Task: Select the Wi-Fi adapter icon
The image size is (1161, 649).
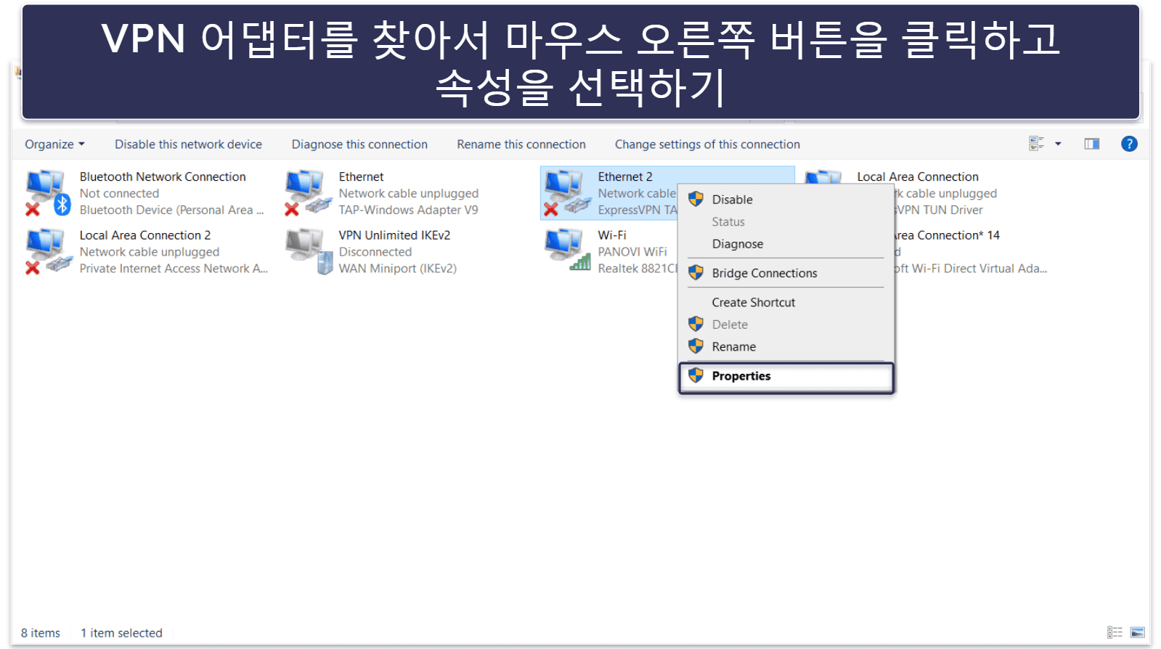Action: tap(566, 250)
